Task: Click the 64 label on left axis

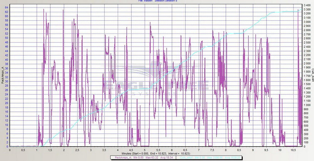Action: click(7, 5)
